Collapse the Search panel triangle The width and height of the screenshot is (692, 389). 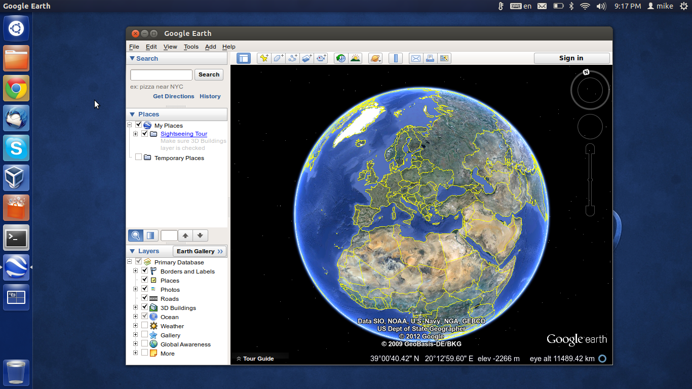tap(132, 58)
